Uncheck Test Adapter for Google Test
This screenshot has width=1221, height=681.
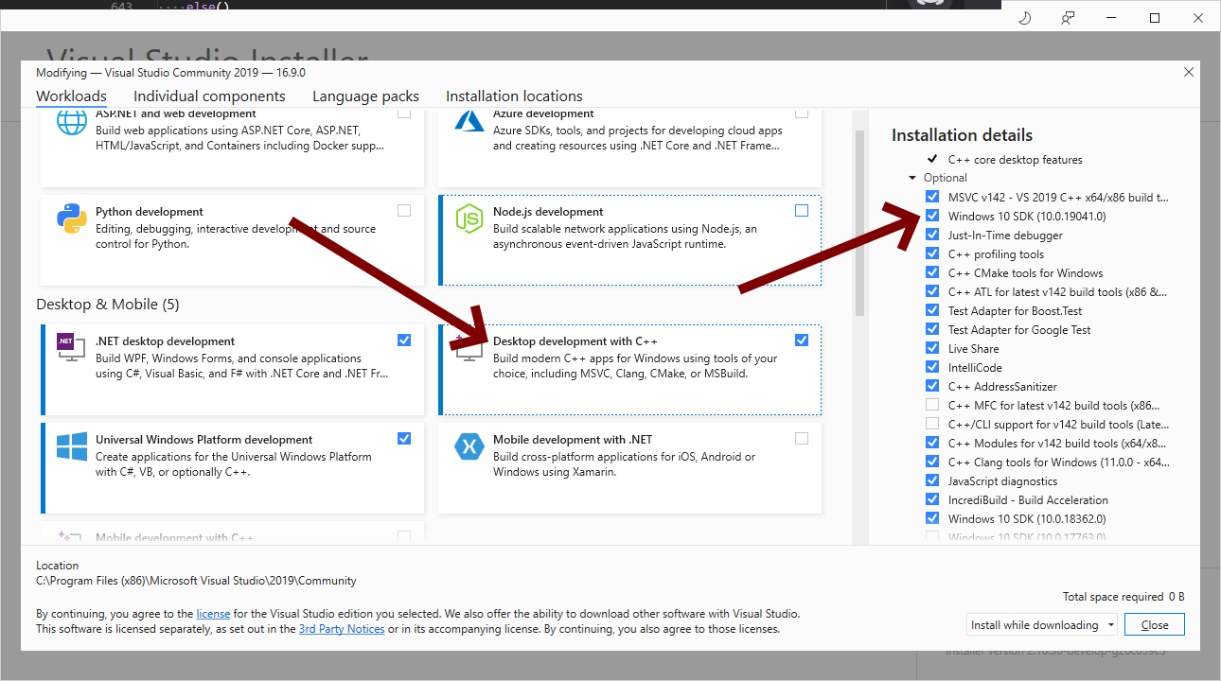click(932, 329)
